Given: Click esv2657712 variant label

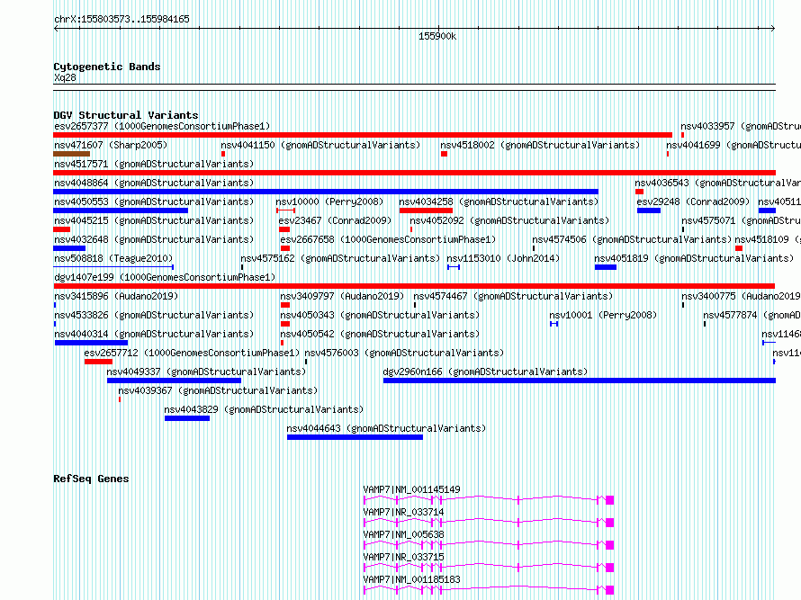Looking at the screenshot, I should pos(192,353).
